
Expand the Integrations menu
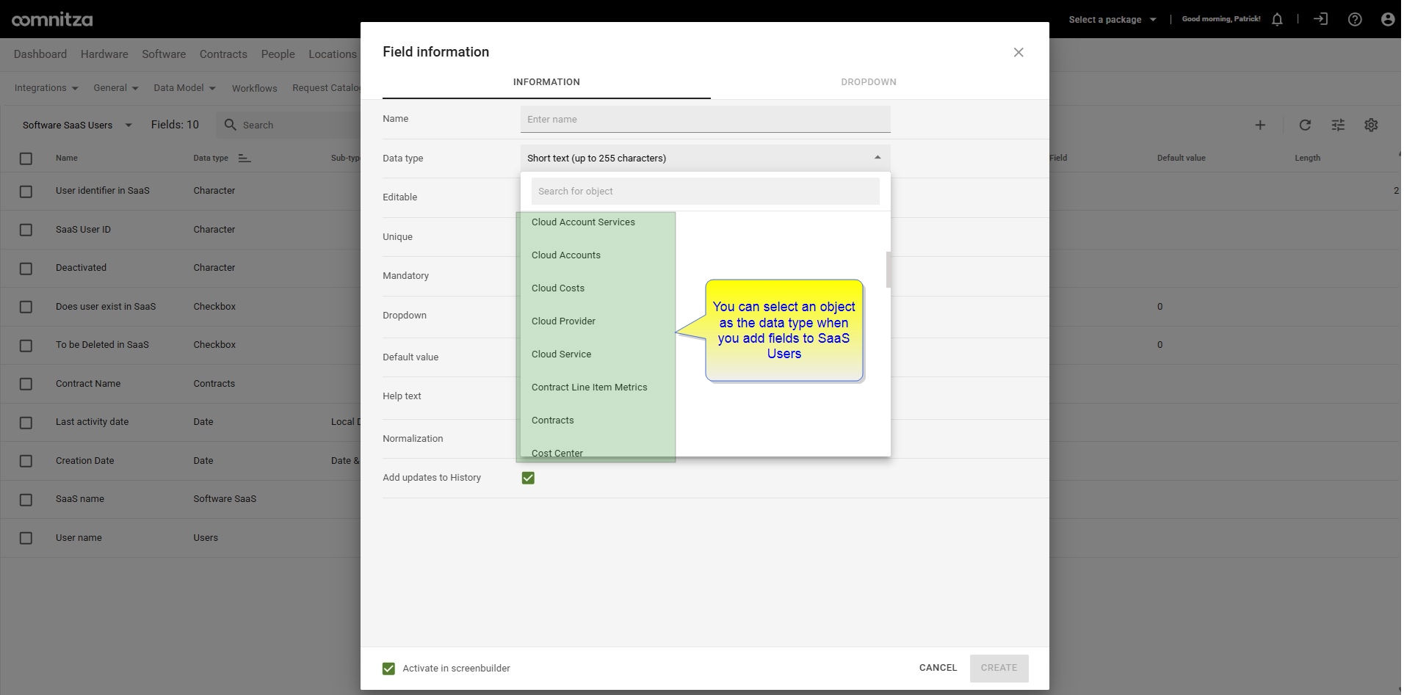[x=46, y=88]
